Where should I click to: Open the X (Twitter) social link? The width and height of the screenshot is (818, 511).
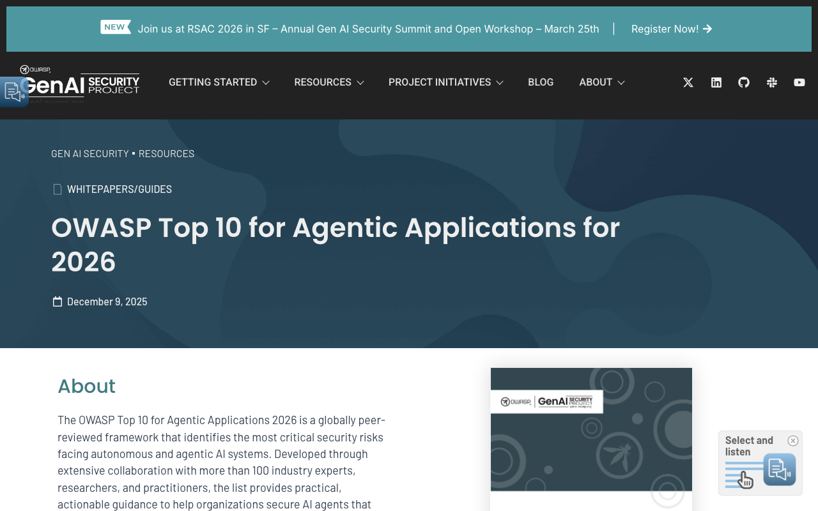pos(688,82)
